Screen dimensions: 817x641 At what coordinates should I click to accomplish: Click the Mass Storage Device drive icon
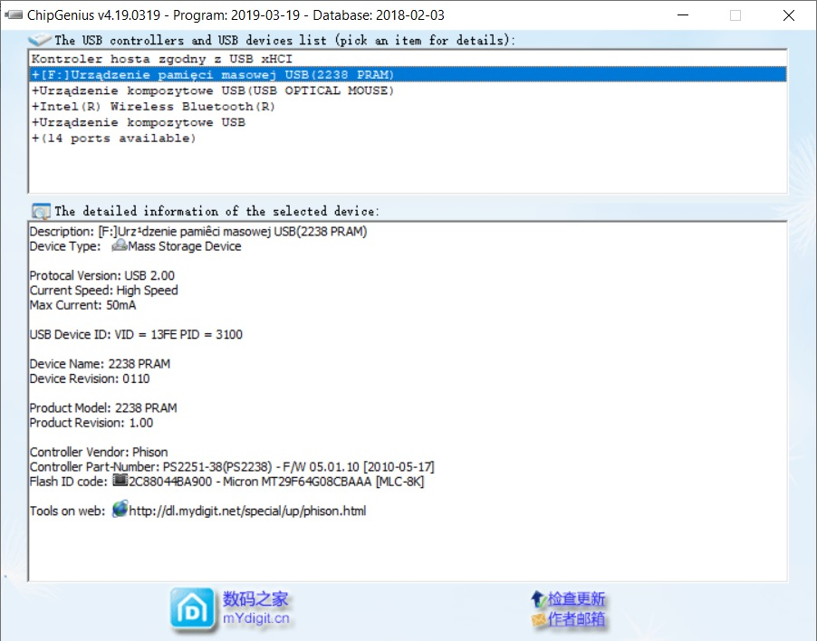120,245
